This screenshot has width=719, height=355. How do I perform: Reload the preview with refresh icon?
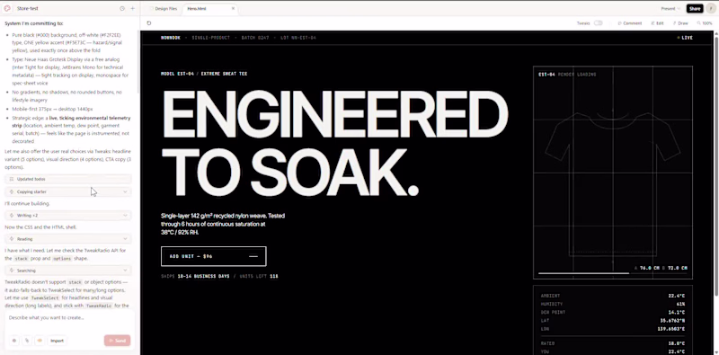tap(149, 23)
